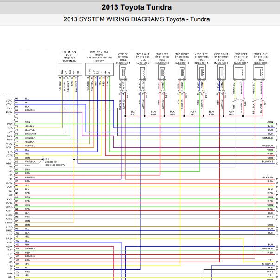Click the ground point dot near Rear of Engine Compt
Image resolution: width=280 pixels, height=280 pixels.
coord(43,159)
